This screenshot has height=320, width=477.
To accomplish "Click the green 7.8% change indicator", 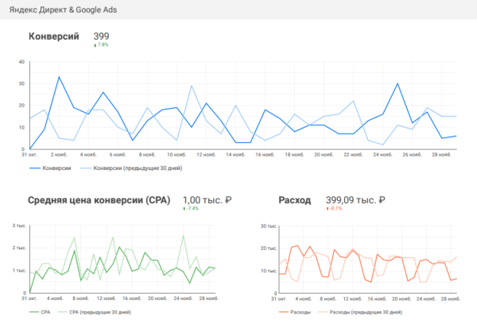I will [x=101, y=46].
